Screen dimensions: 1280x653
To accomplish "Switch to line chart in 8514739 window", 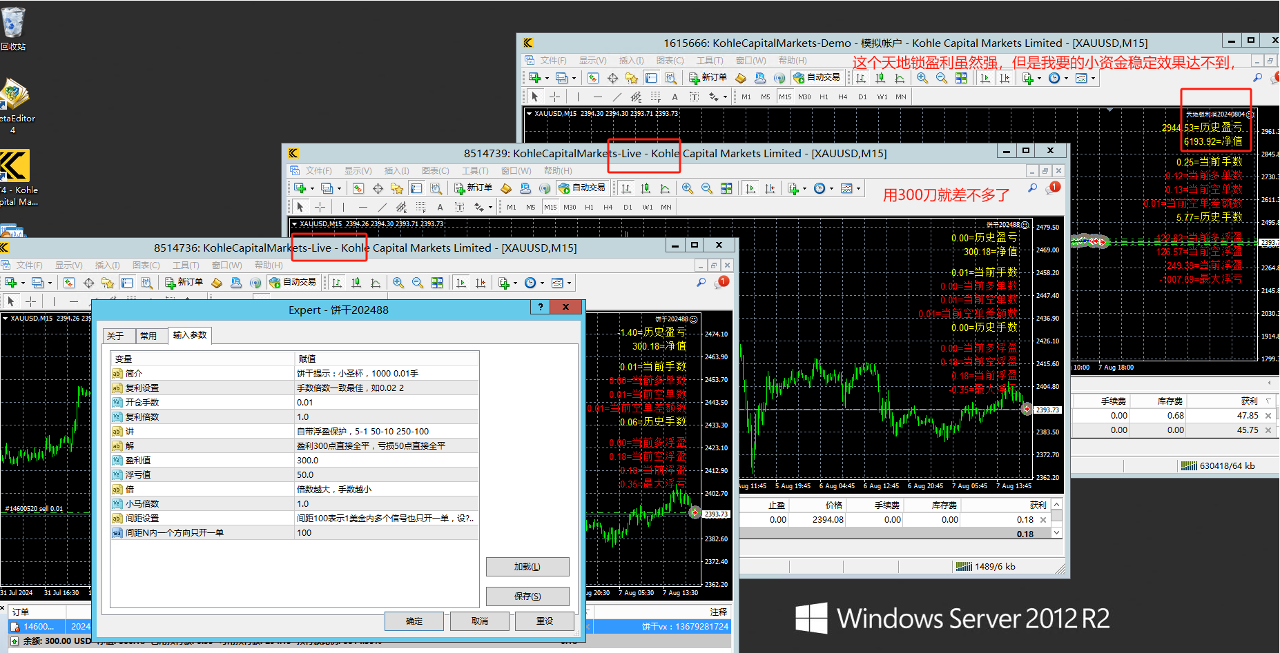I will 665,188.
